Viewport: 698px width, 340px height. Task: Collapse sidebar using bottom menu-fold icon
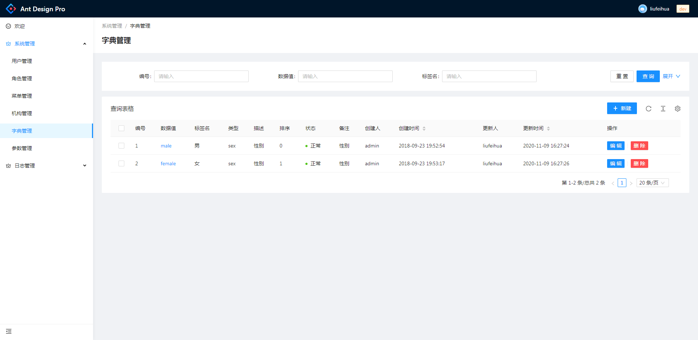click(x=9, y=331)
